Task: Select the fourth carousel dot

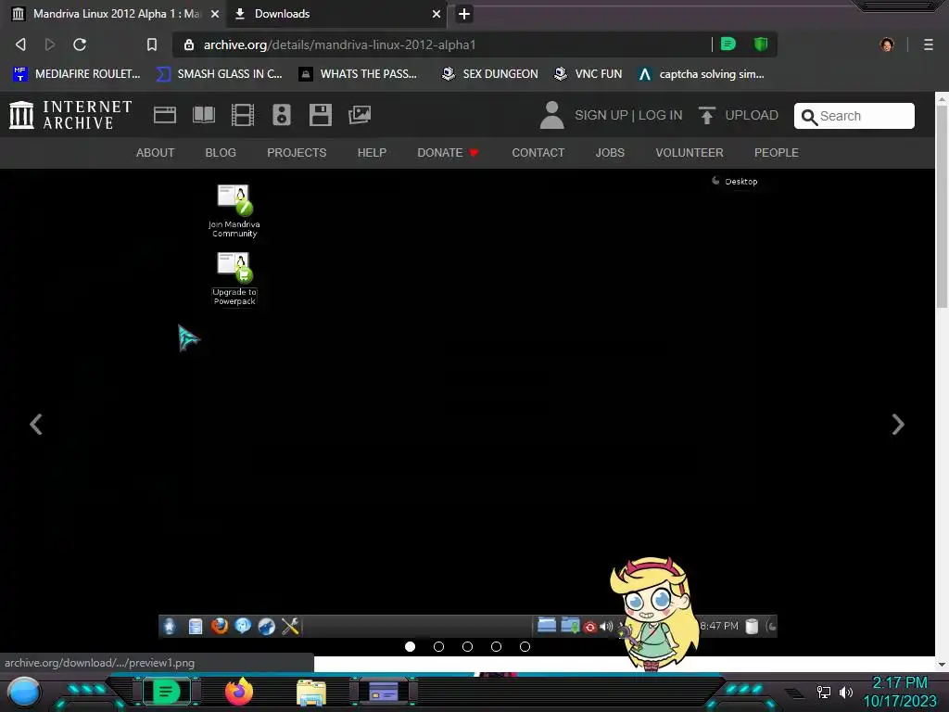Action: click(497, 646)
